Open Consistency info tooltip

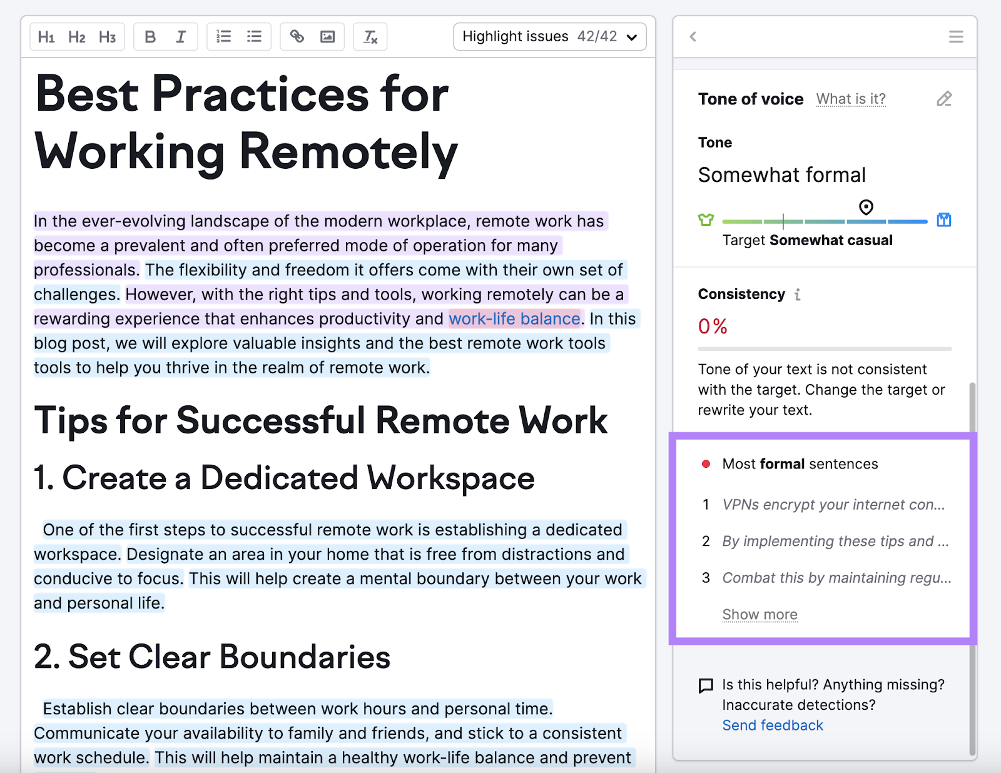tap(797, 294)
